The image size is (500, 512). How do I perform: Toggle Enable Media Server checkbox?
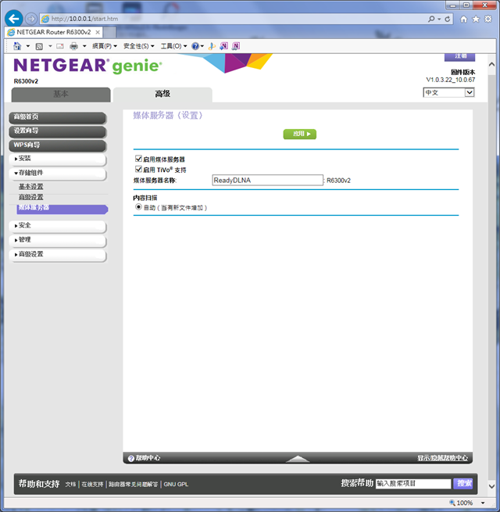coord(138,159)
